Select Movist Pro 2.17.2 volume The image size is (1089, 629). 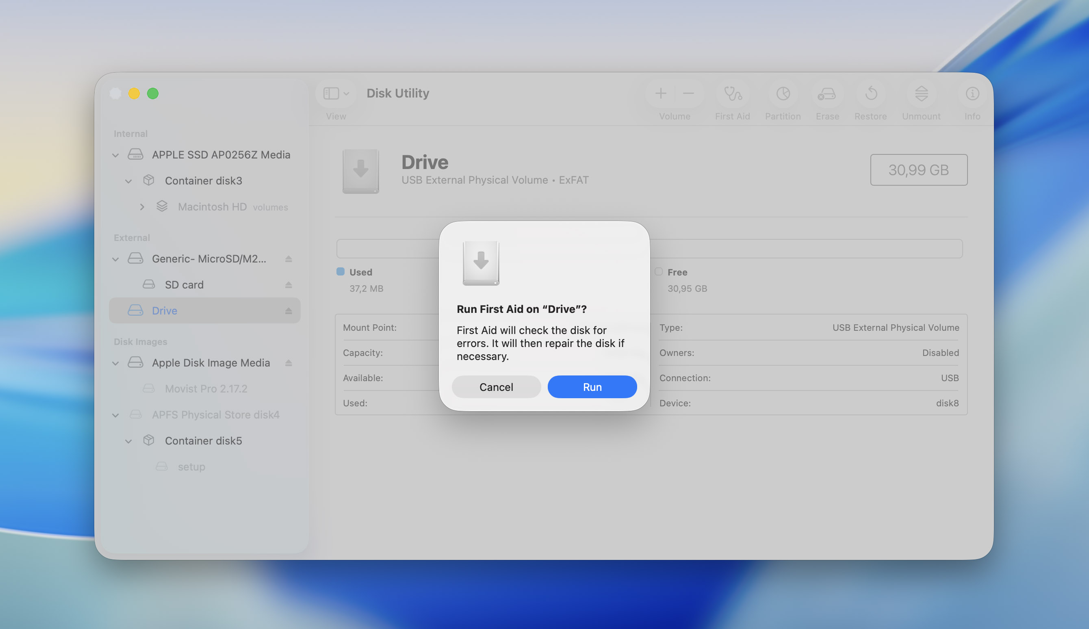(x=204, y=389)
